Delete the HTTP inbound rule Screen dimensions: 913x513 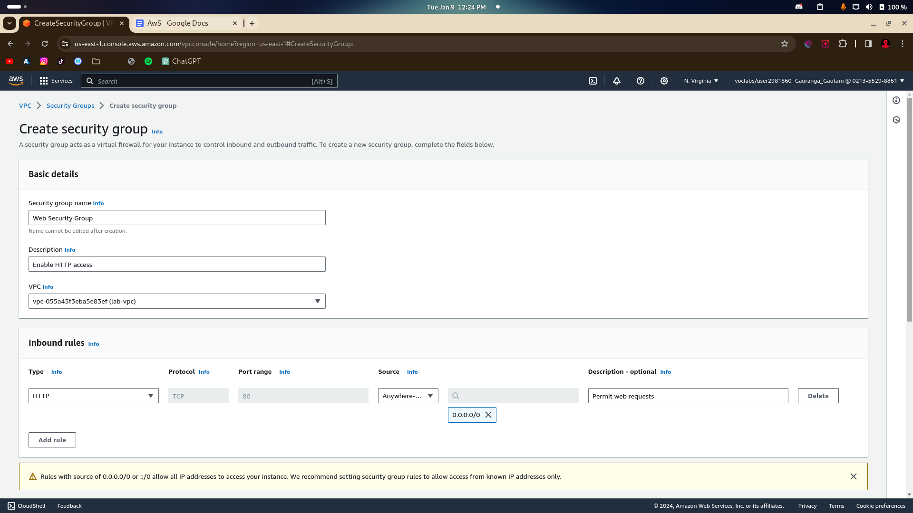(x=818, y=396)
